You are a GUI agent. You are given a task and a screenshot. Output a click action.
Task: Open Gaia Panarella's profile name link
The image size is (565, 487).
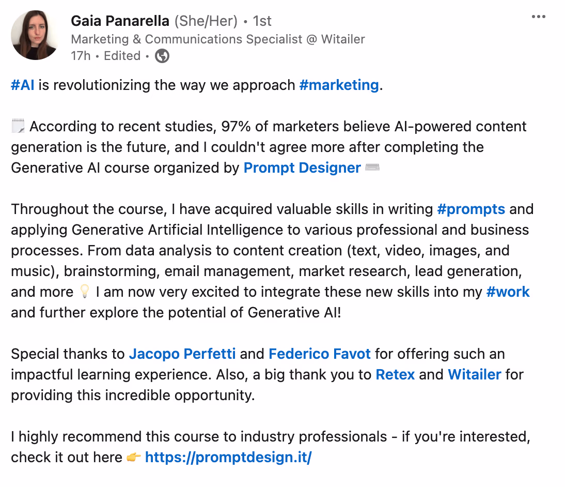tap(120, 21)
